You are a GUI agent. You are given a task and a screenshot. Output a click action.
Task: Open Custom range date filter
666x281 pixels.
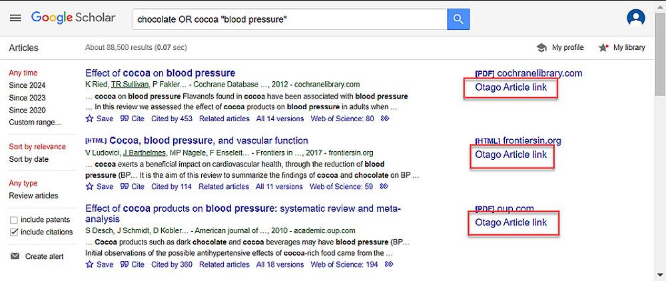[35, 123]
